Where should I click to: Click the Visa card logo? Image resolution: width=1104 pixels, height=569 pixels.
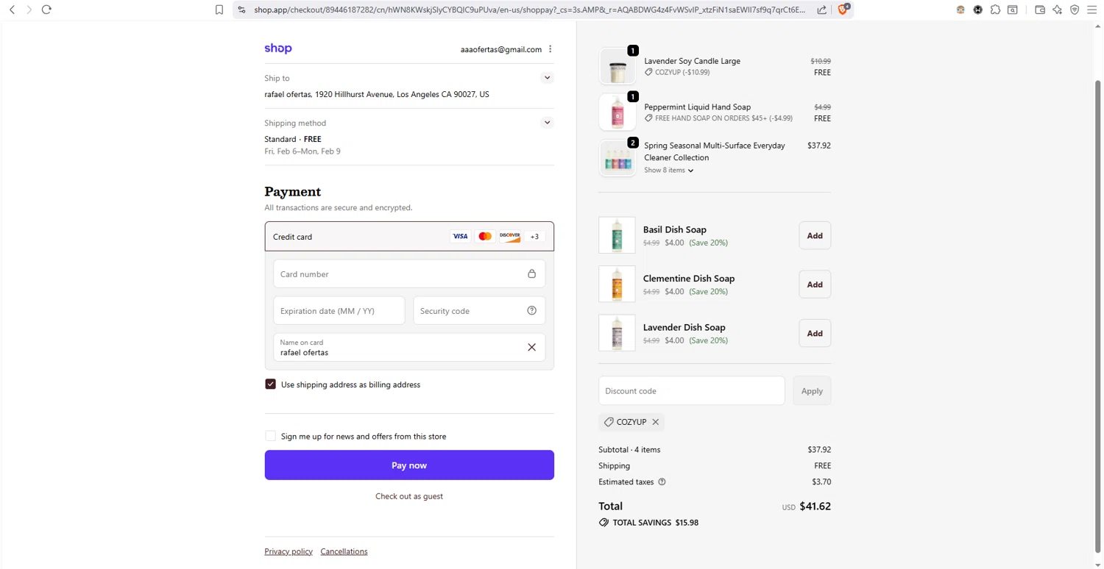[460, 237]
